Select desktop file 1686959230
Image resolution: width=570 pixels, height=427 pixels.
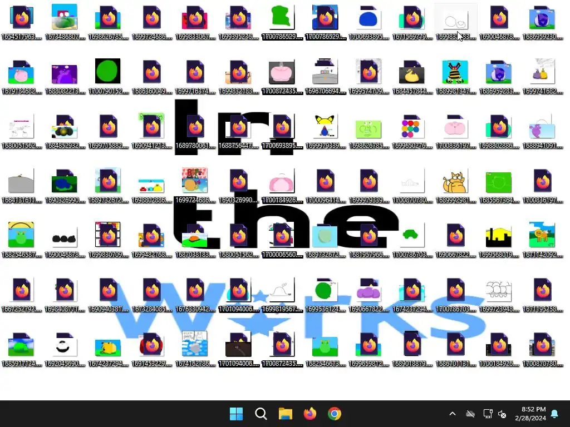pos(543,22)
